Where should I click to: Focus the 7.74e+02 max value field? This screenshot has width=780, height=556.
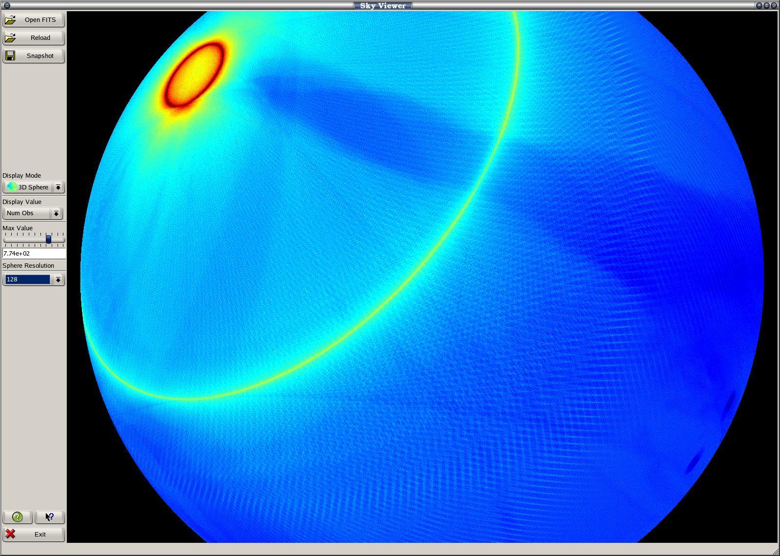click(33, 254)
